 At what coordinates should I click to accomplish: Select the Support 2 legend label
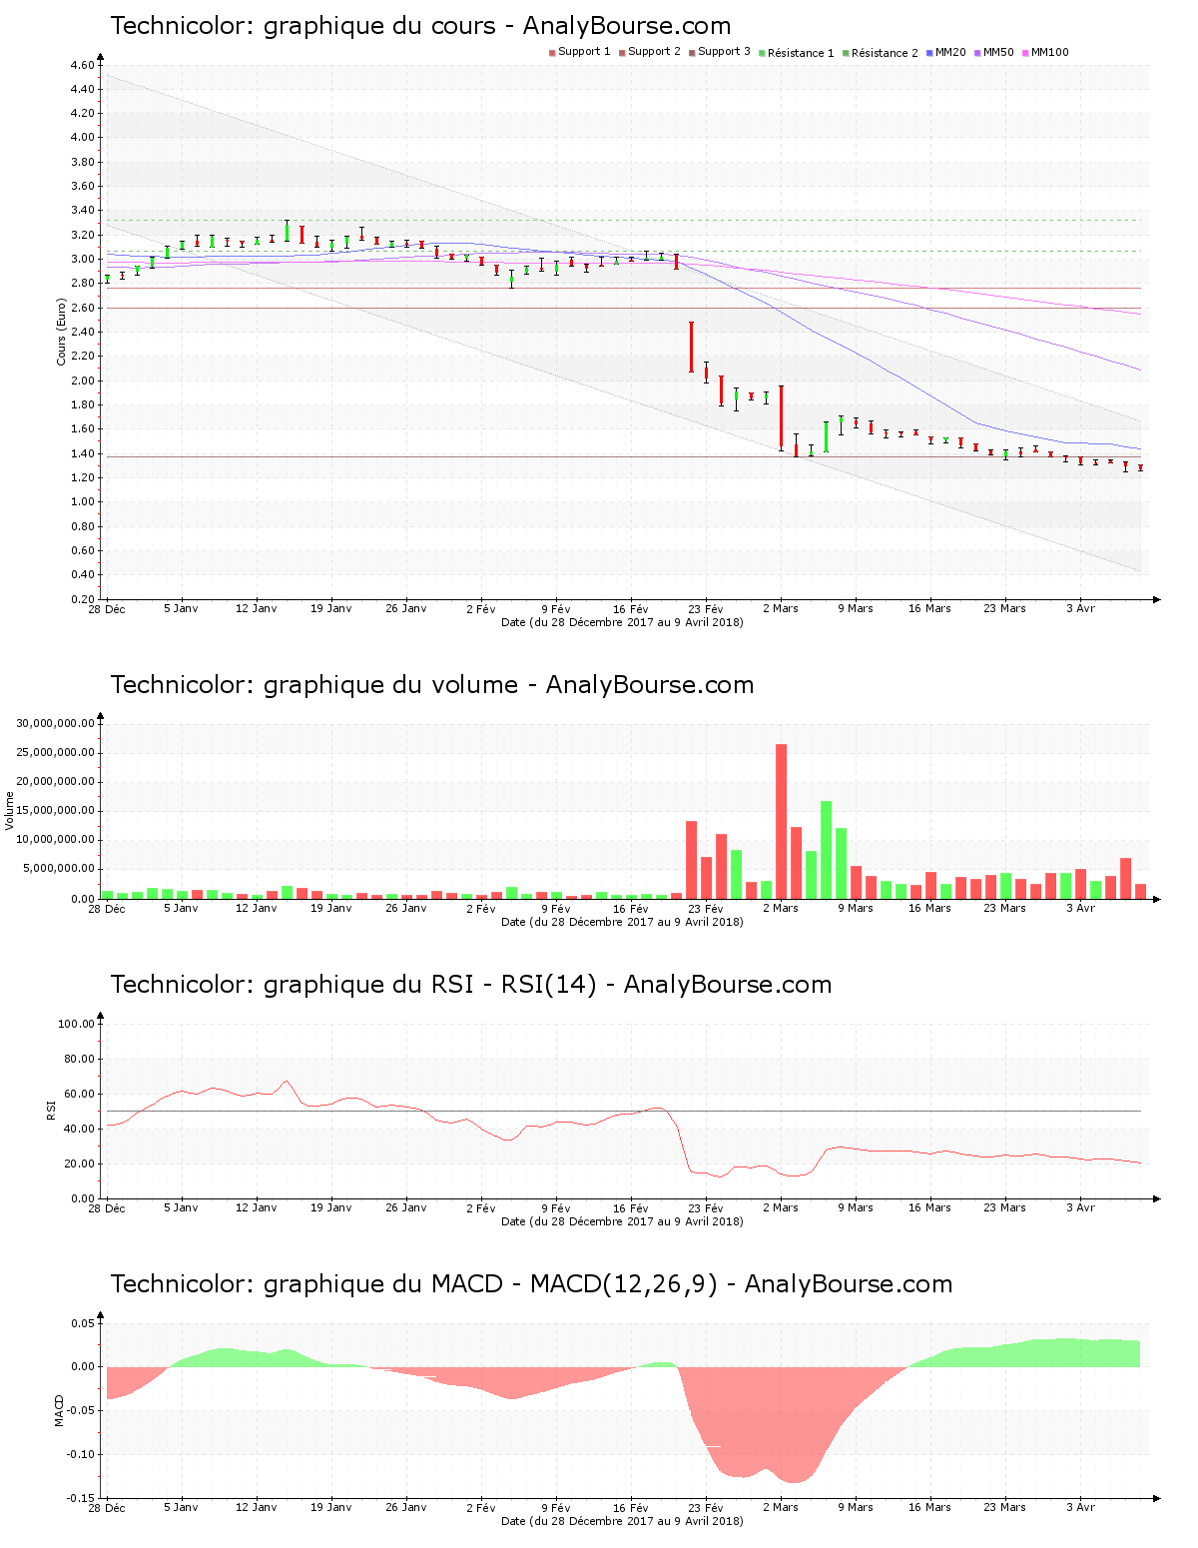tap(654, 52)
